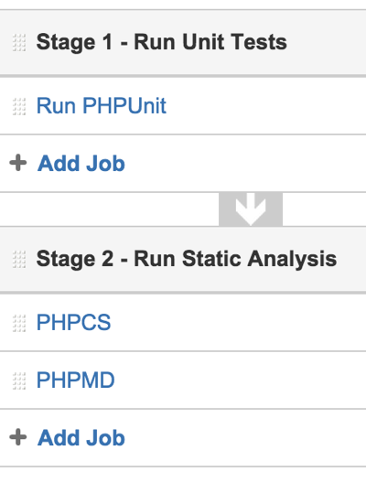This screenshot has width=366, height=482.
Task: Select Stage 1 - Run Unit Tests title
Action: [162, 42]
